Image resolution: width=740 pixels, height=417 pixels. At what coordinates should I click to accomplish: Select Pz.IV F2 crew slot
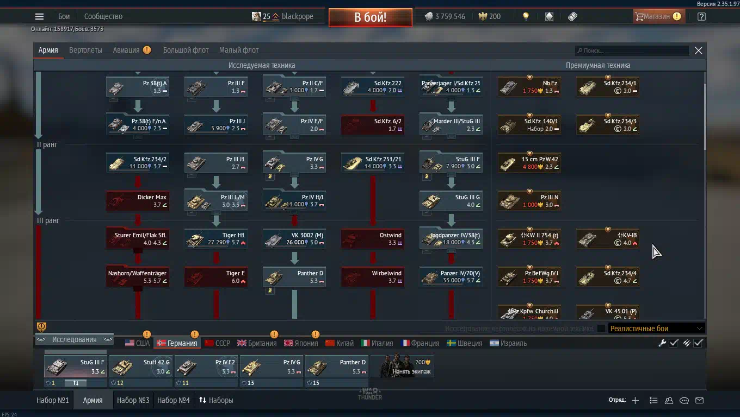tap(206, 367)
